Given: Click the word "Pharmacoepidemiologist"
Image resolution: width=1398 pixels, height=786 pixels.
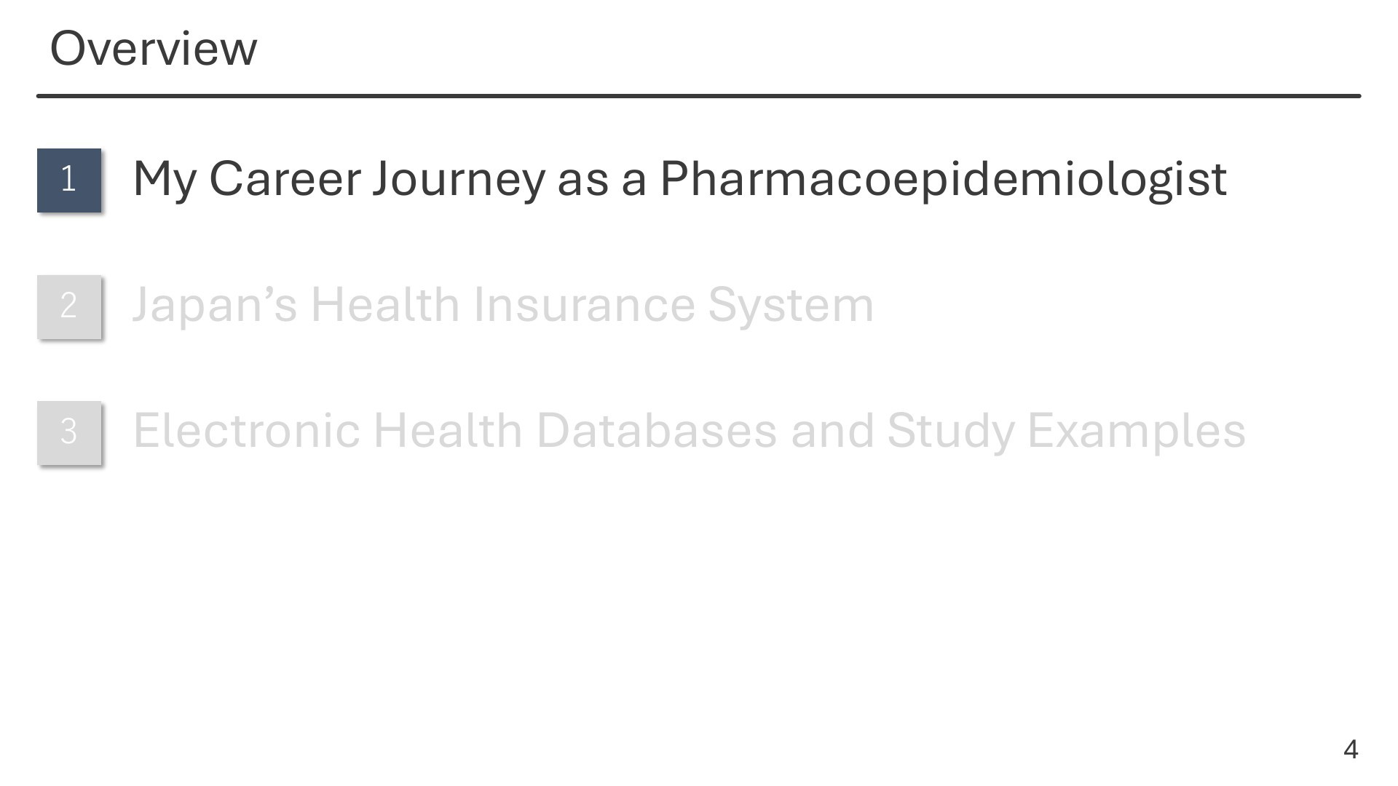Looking at the screenshot, I should click(944, 180).
